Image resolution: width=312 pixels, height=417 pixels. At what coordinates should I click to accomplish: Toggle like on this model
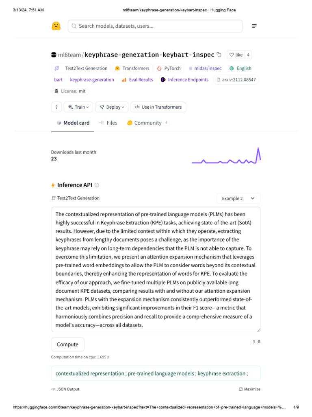(x=235, y=55)
